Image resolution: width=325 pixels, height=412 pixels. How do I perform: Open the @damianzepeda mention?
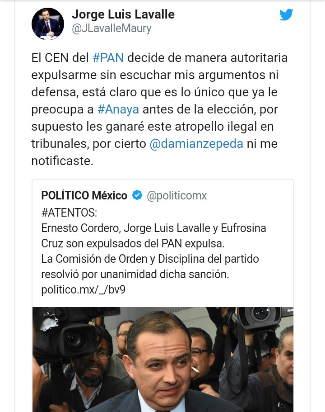(196, 144)
